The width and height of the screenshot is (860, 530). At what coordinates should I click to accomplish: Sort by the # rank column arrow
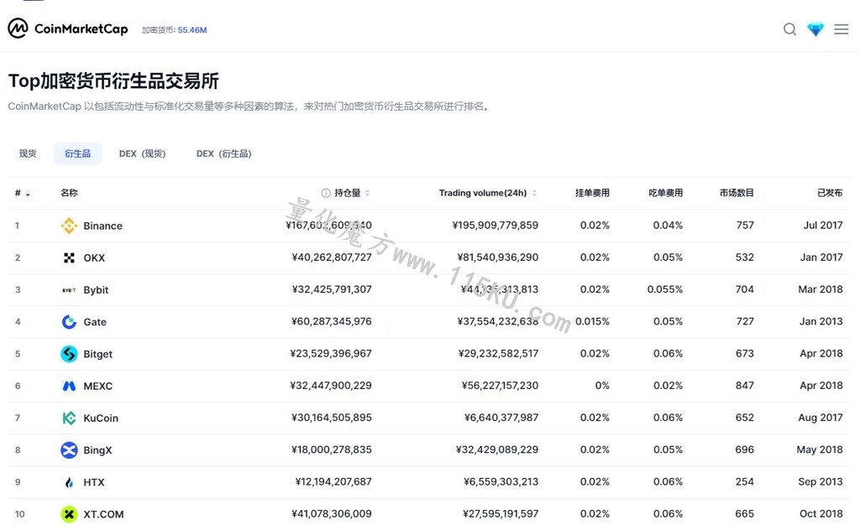click(x=28, y=193)
